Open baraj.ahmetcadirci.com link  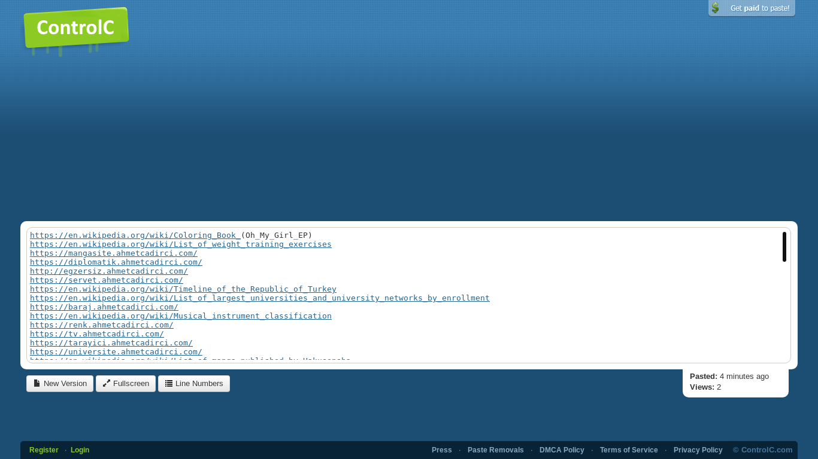pos(104,307)
